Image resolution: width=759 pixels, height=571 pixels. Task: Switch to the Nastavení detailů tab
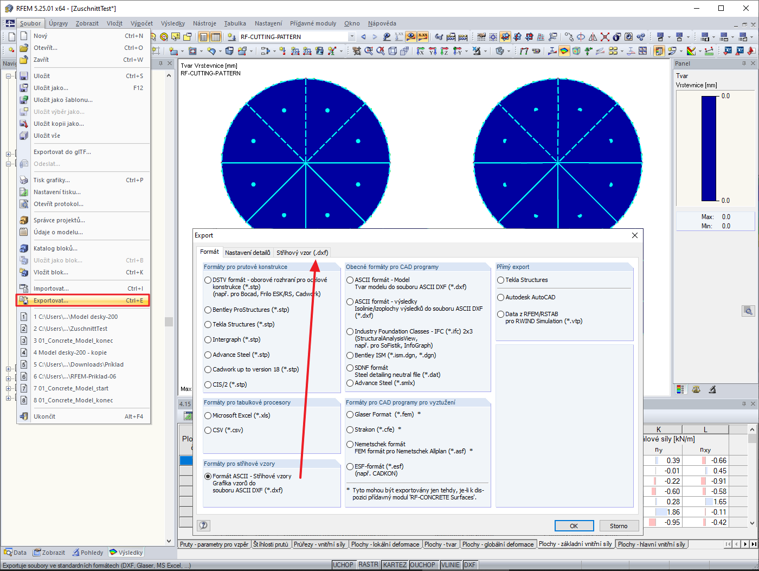tap(248, 252)
